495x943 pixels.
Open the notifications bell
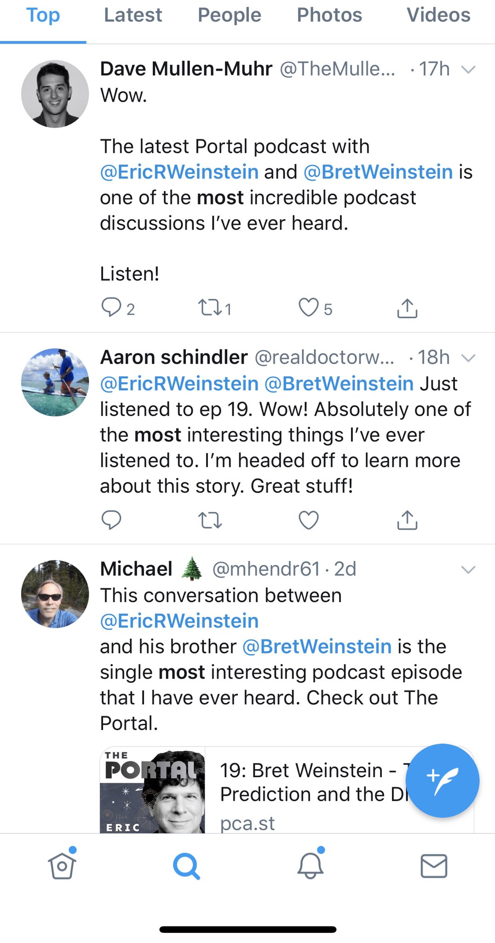coord(311,866)
